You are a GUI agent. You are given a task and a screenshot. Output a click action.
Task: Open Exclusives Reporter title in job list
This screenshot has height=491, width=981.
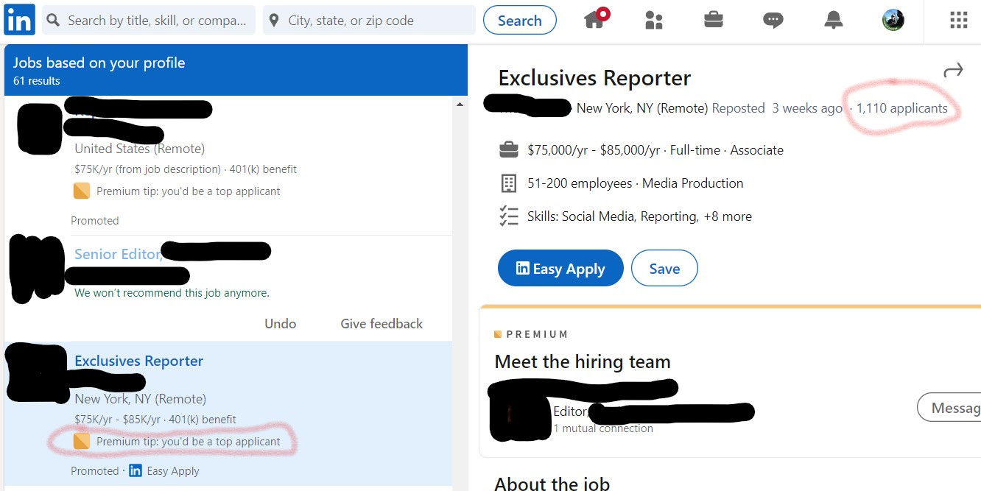[138, 361]
